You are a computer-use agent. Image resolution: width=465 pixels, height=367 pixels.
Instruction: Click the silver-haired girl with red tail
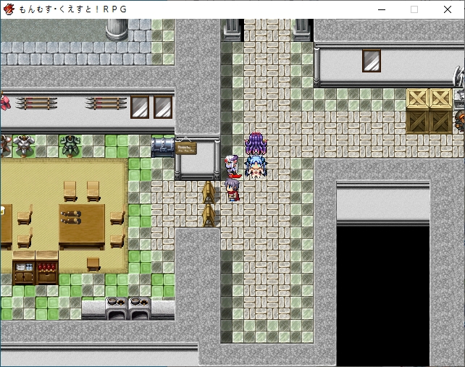coord(232,166)
